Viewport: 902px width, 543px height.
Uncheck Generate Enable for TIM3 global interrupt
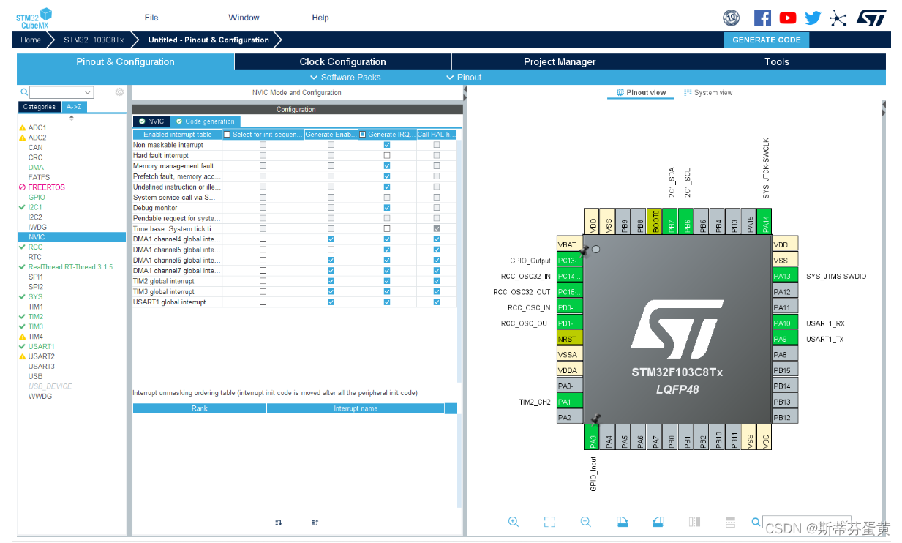pos(331,291)
